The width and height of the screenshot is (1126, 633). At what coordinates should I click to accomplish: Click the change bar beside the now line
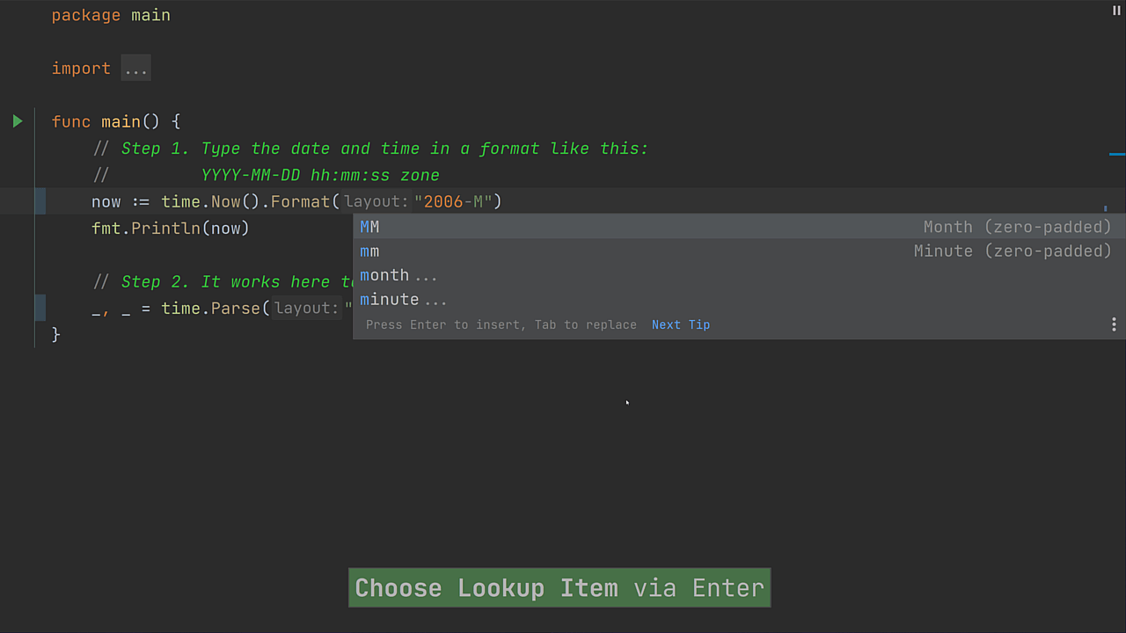coord(39,201)
